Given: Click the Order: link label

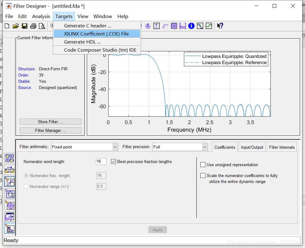Looking at the screenshot, I should 24,75.
